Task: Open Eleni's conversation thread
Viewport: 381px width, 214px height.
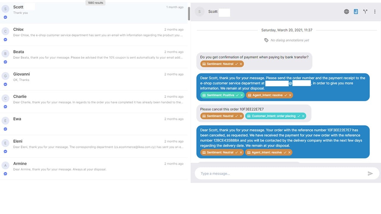Action: click(x=94, y=146)
